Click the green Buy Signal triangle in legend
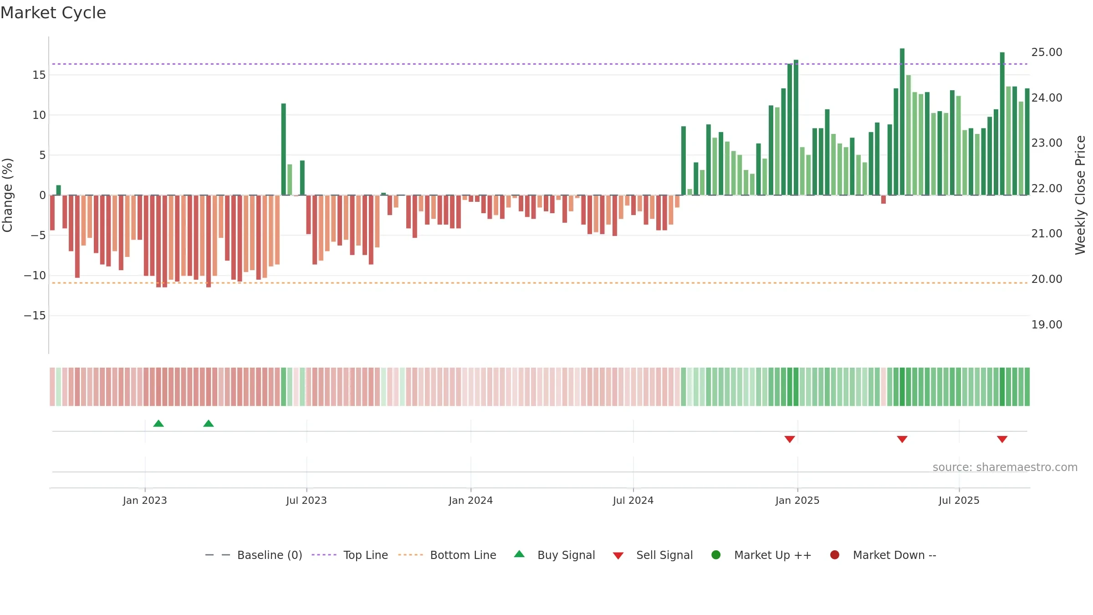Viewport: 1093px width, 615px height. point(519,554)
